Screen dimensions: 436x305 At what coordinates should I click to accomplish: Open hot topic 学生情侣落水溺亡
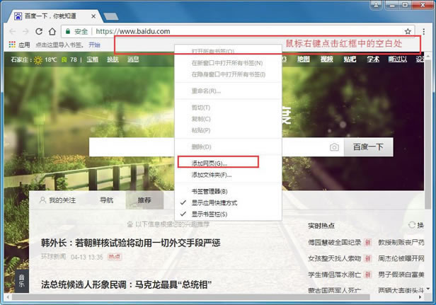[335, 275]
